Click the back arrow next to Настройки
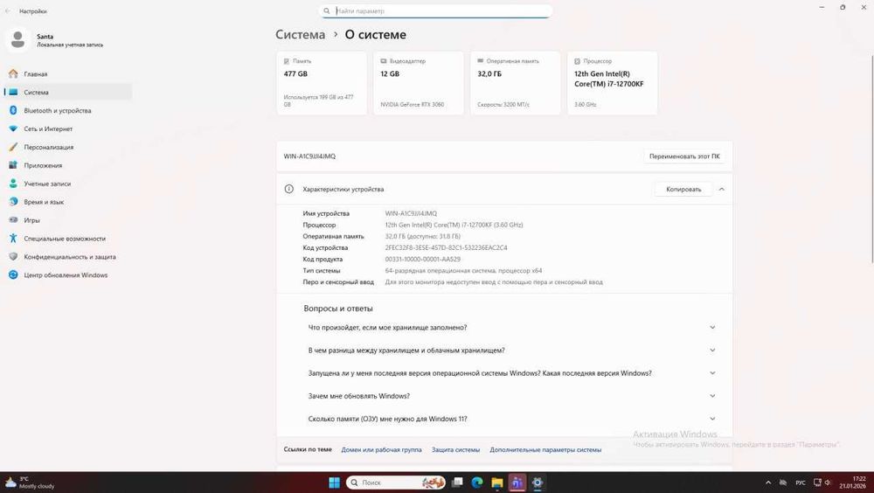This screenshot has width=874, height=493. (8, 10)
